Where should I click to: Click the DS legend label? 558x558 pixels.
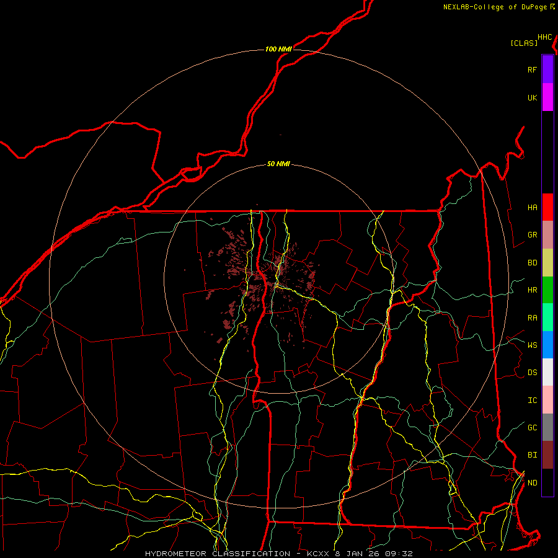532,373
